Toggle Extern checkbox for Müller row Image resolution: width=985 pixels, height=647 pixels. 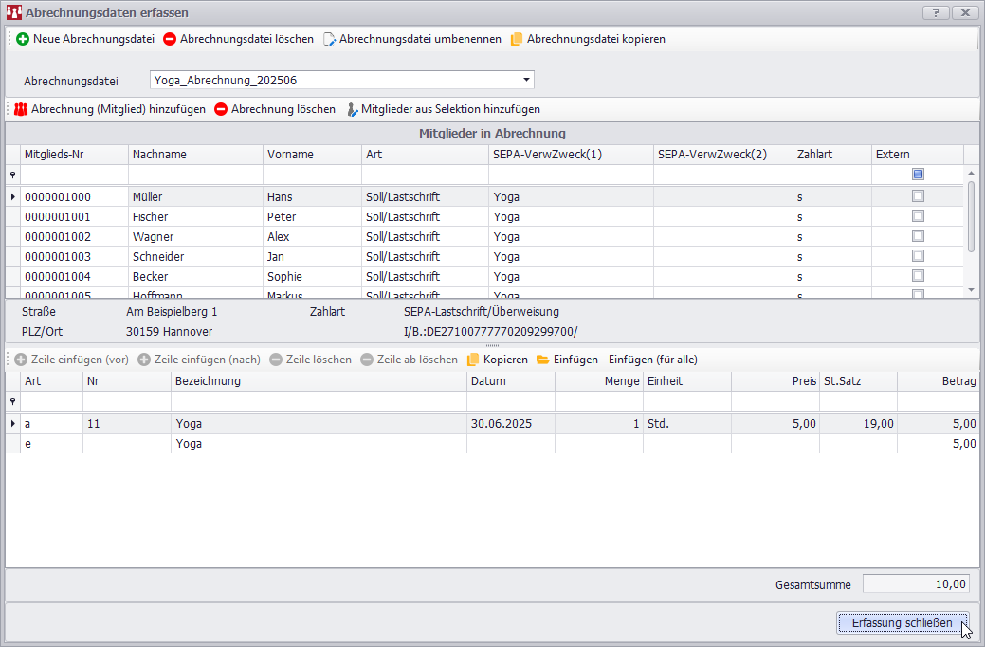point(918,196)
